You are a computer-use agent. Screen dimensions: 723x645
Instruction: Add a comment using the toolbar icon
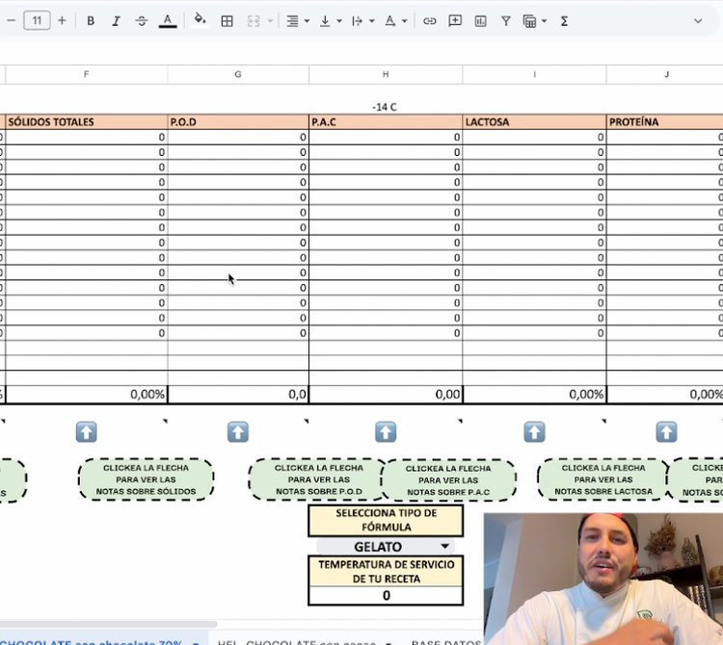(x=455, y=20)
